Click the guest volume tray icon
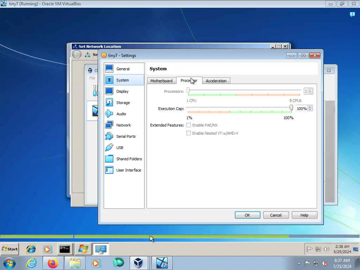 [x=327, y=249]
